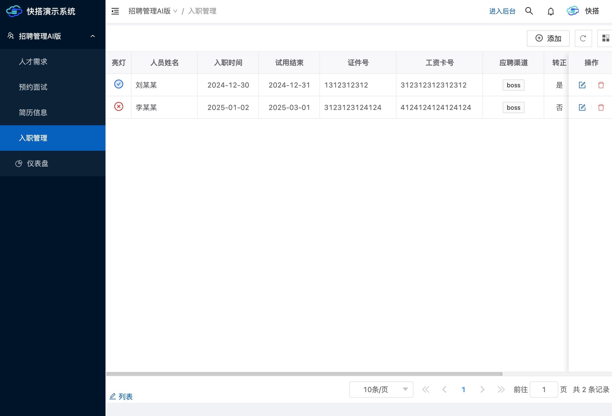Click the 工资卡号 column header

pyautogui.click(x=440, y=63)
